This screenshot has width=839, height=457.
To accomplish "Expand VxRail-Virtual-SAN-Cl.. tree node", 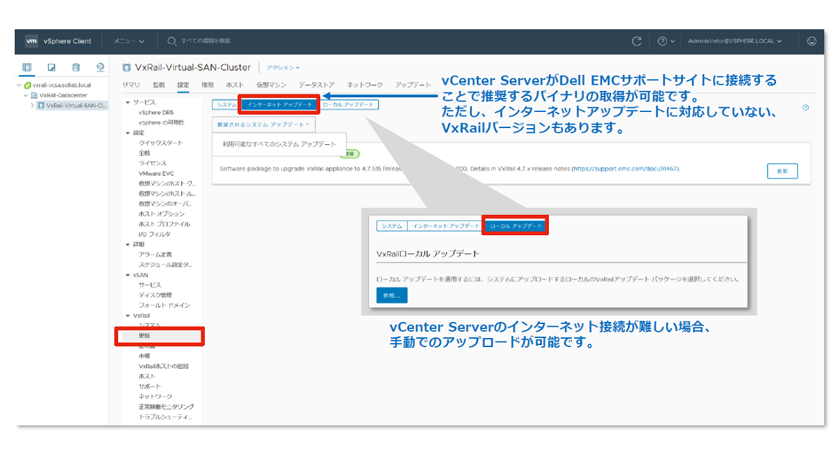I will coord(32,106).
